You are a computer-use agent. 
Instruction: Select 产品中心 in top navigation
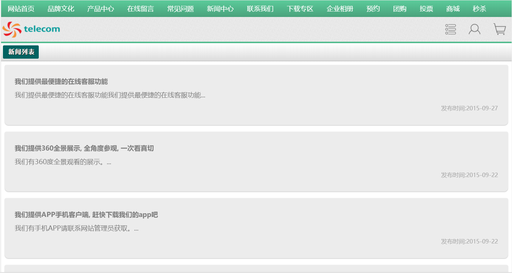click(101, 9)
